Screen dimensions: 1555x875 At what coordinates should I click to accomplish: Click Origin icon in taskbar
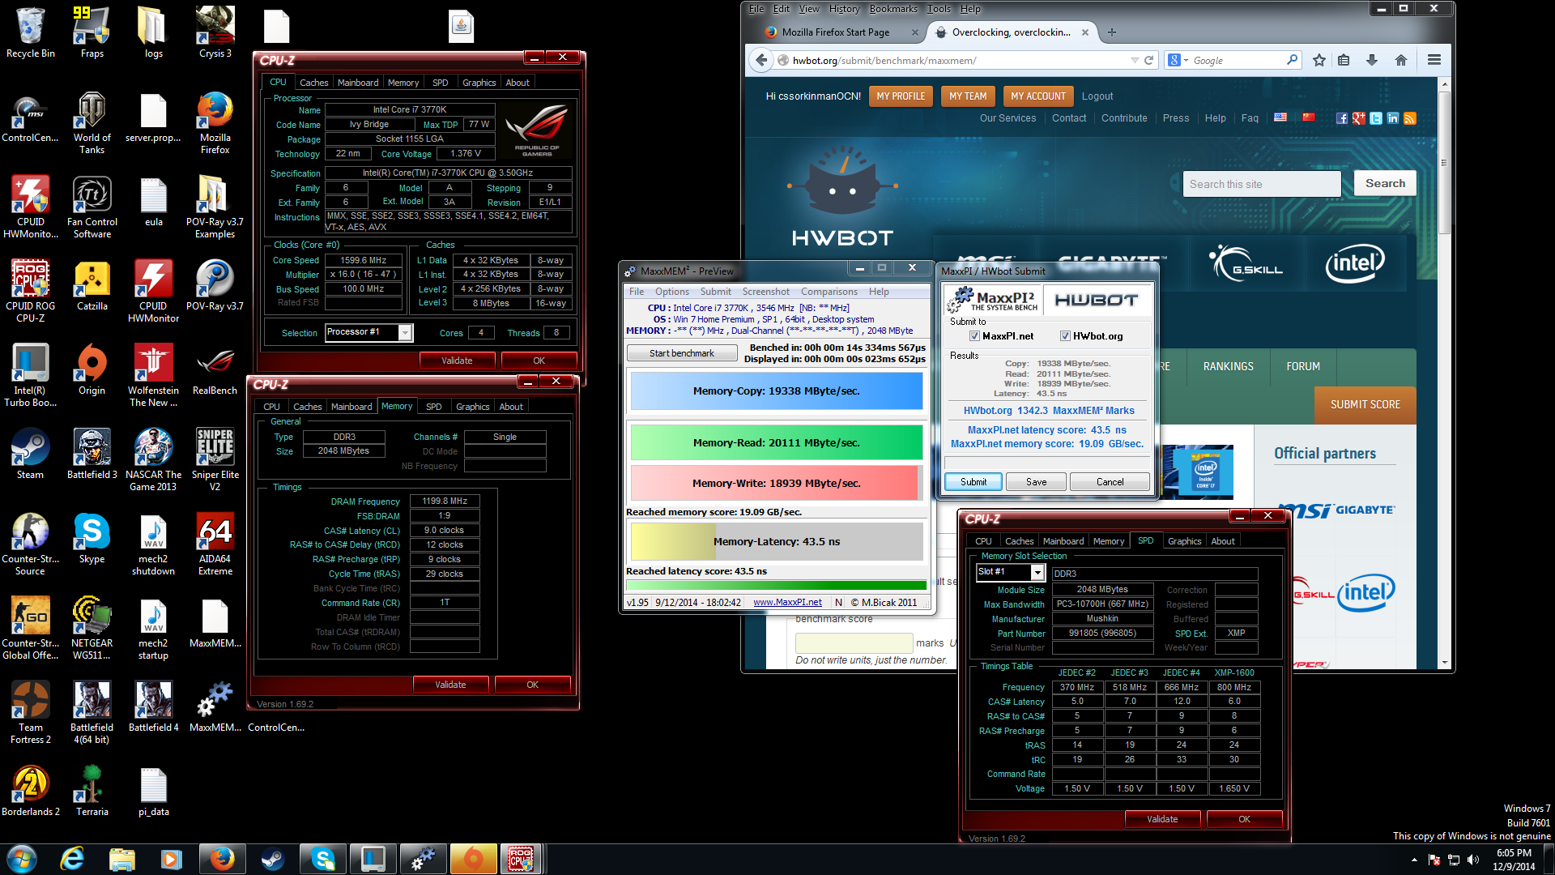(473, 859)
